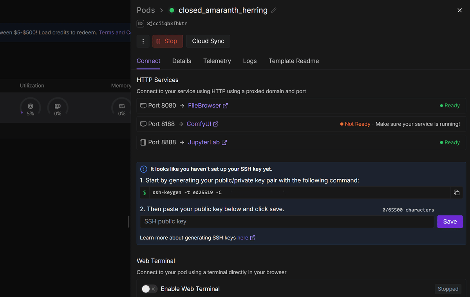Stop the running pod

coord(167,41)
